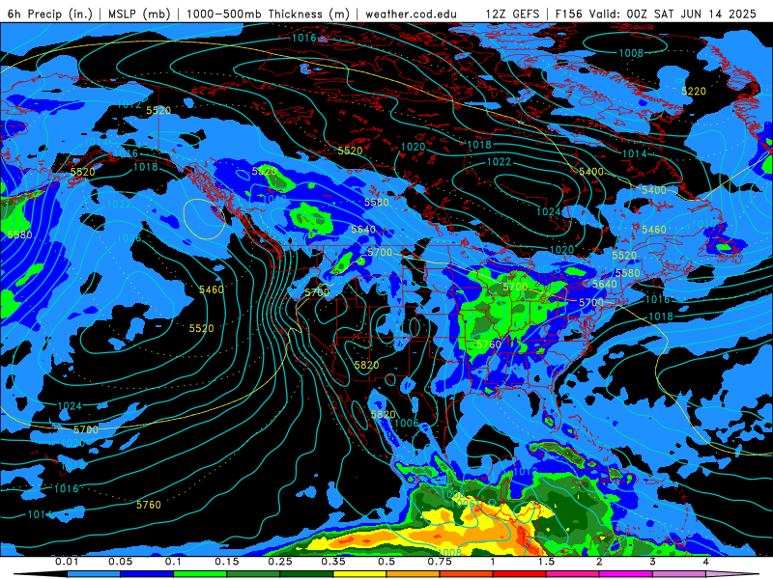This screenshot has width=773, height=579.
Task: Click the 1026 isobar label over Pacific
Action: click(x=129, y=238)
